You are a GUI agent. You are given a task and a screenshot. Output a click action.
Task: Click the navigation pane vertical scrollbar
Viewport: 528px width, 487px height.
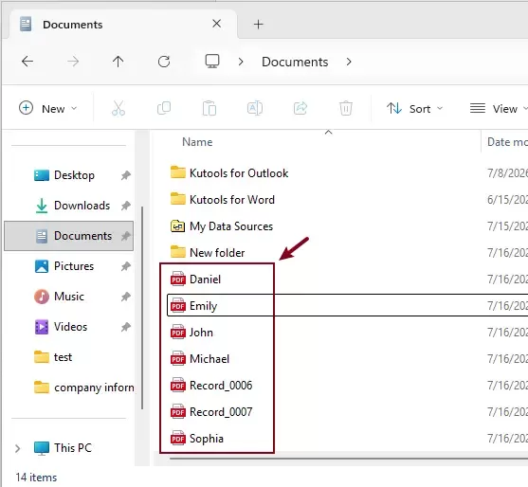pyautogui.click(x=142, y=308)
